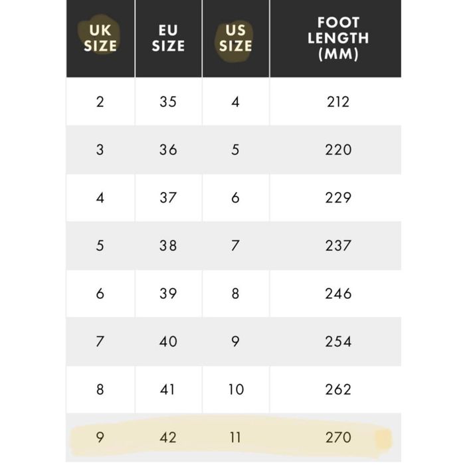The width and height of the screenshot is (465, 465).
Task: Click the 237 foot length cell
Action: click(x=337, y=245)
